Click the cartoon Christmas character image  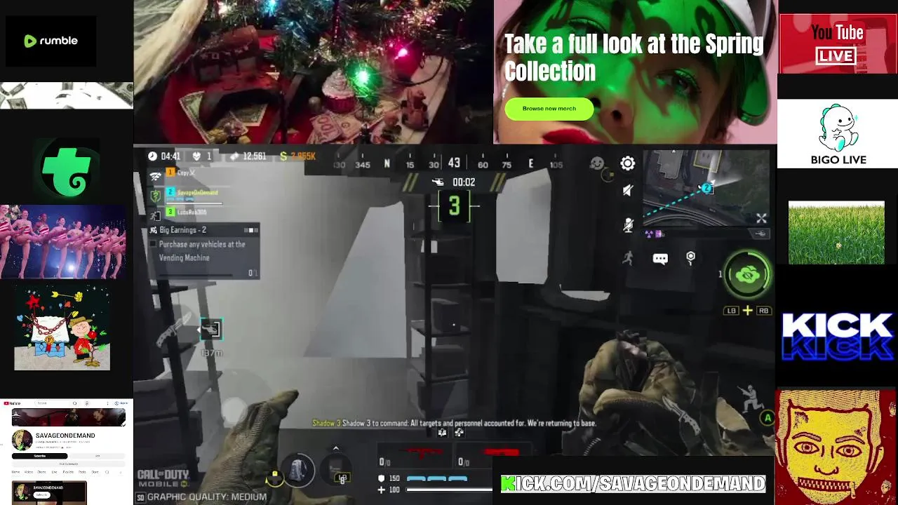[x=62, y=328]
